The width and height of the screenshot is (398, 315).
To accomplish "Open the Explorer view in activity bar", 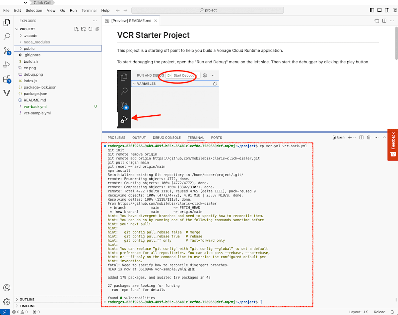I will click(x=7, y=23).
